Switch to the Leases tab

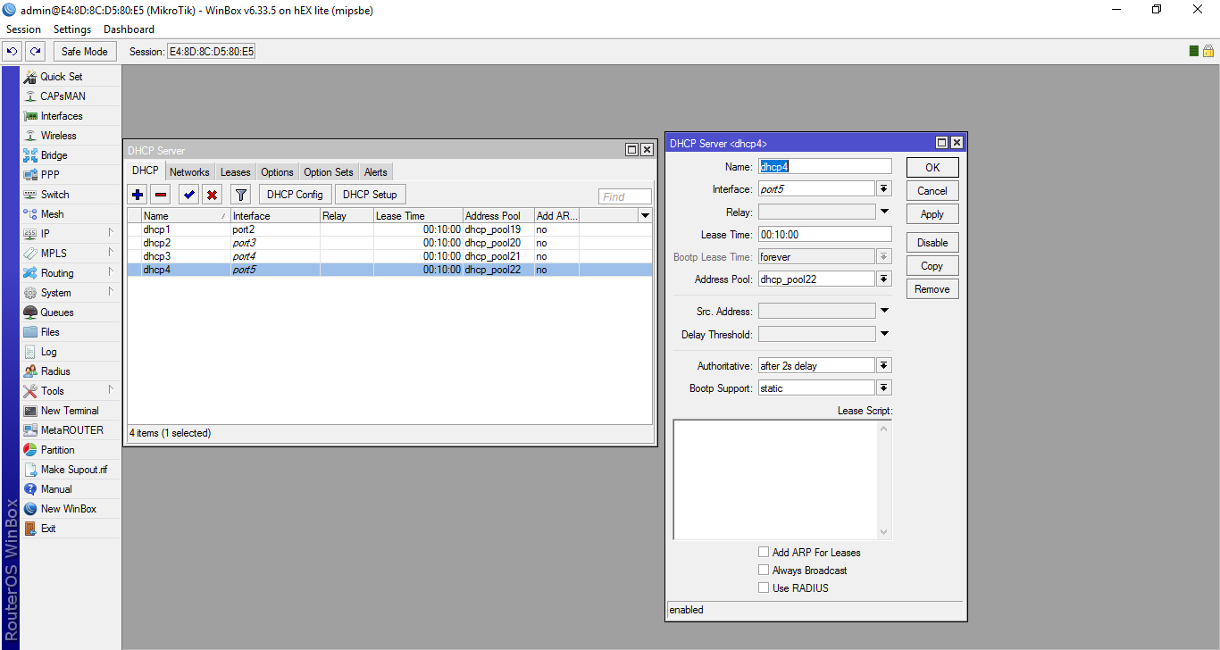[x=236, y=172]
